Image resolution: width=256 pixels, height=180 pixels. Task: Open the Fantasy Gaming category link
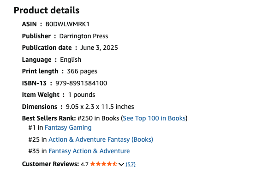click(68, 127)
